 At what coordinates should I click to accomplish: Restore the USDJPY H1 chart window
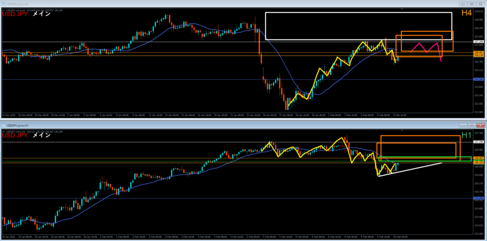(472, 126)
